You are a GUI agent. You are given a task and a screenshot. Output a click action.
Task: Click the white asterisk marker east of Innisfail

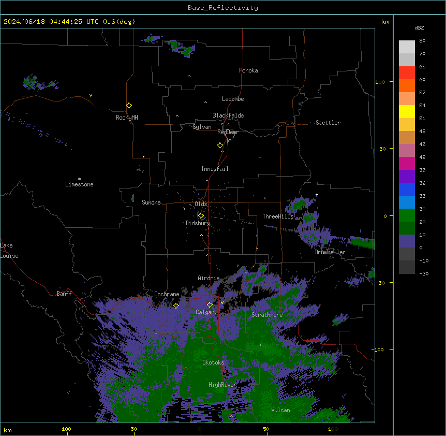(260, 157)
